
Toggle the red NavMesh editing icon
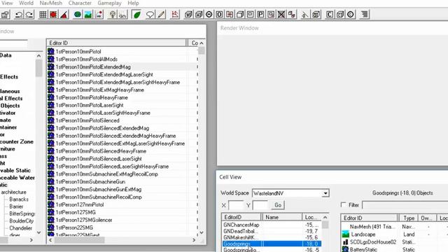tap(175, 14)
